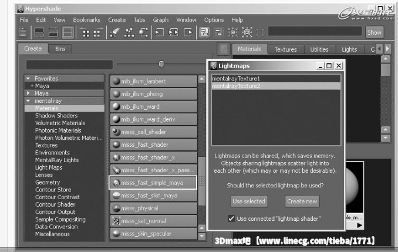The width and height of the screenshot is (398, 252).
Task: Clear the graph with the eraser icon
Action: coord(114,32)
